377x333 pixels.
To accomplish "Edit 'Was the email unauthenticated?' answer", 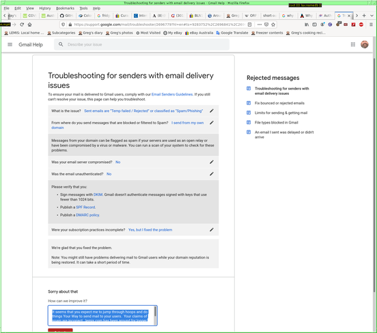I will coord(212,174).
